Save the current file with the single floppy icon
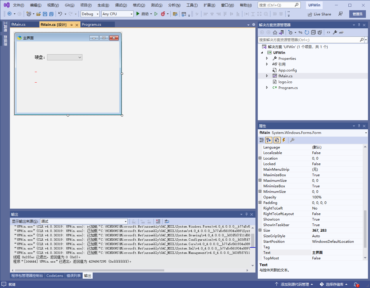 coord(45,14)
